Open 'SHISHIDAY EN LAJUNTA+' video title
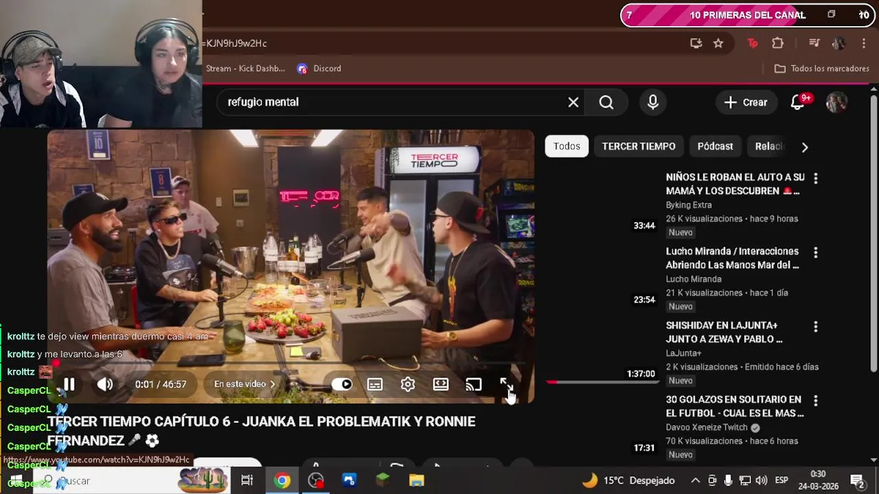Image resolution: width=879 pixels, height=494 pixels. click(724, 332)
